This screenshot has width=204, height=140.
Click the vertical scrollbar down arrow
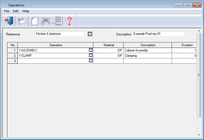[199, 135]
